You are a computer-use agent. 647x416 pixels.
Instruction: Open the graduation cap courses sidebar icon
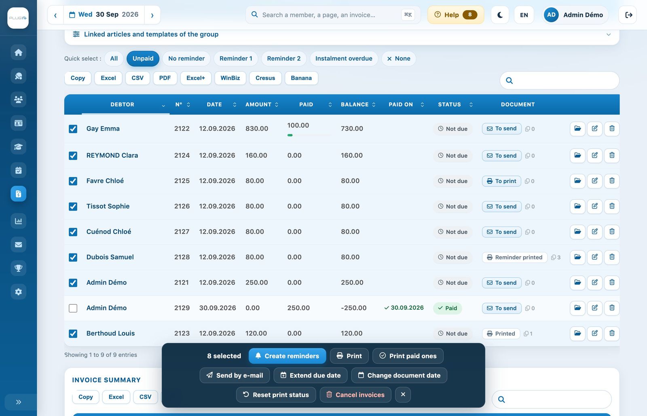18,147
